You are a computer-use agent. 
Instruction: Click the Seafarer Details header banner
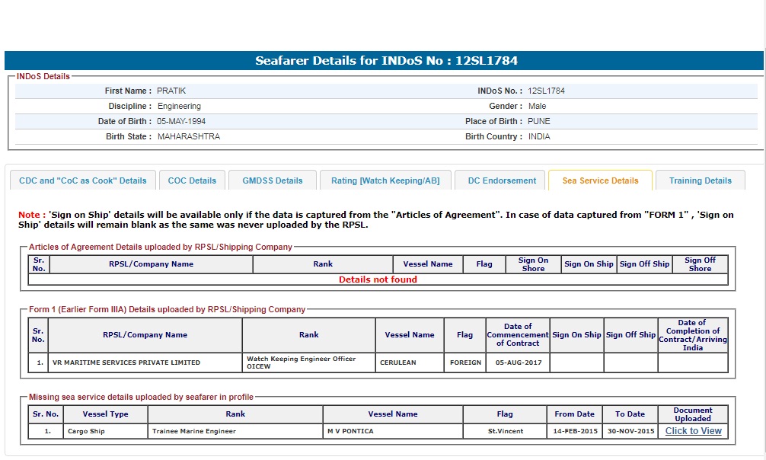coord(384,61)
